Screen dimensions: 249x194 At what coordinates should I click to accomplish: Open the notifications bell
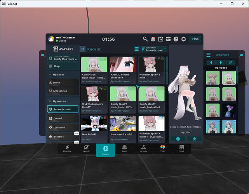[153, 39]
